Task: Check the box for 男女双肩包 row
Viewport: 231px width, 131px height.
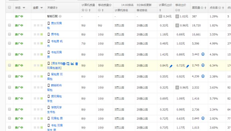Action: click(9, 25)
